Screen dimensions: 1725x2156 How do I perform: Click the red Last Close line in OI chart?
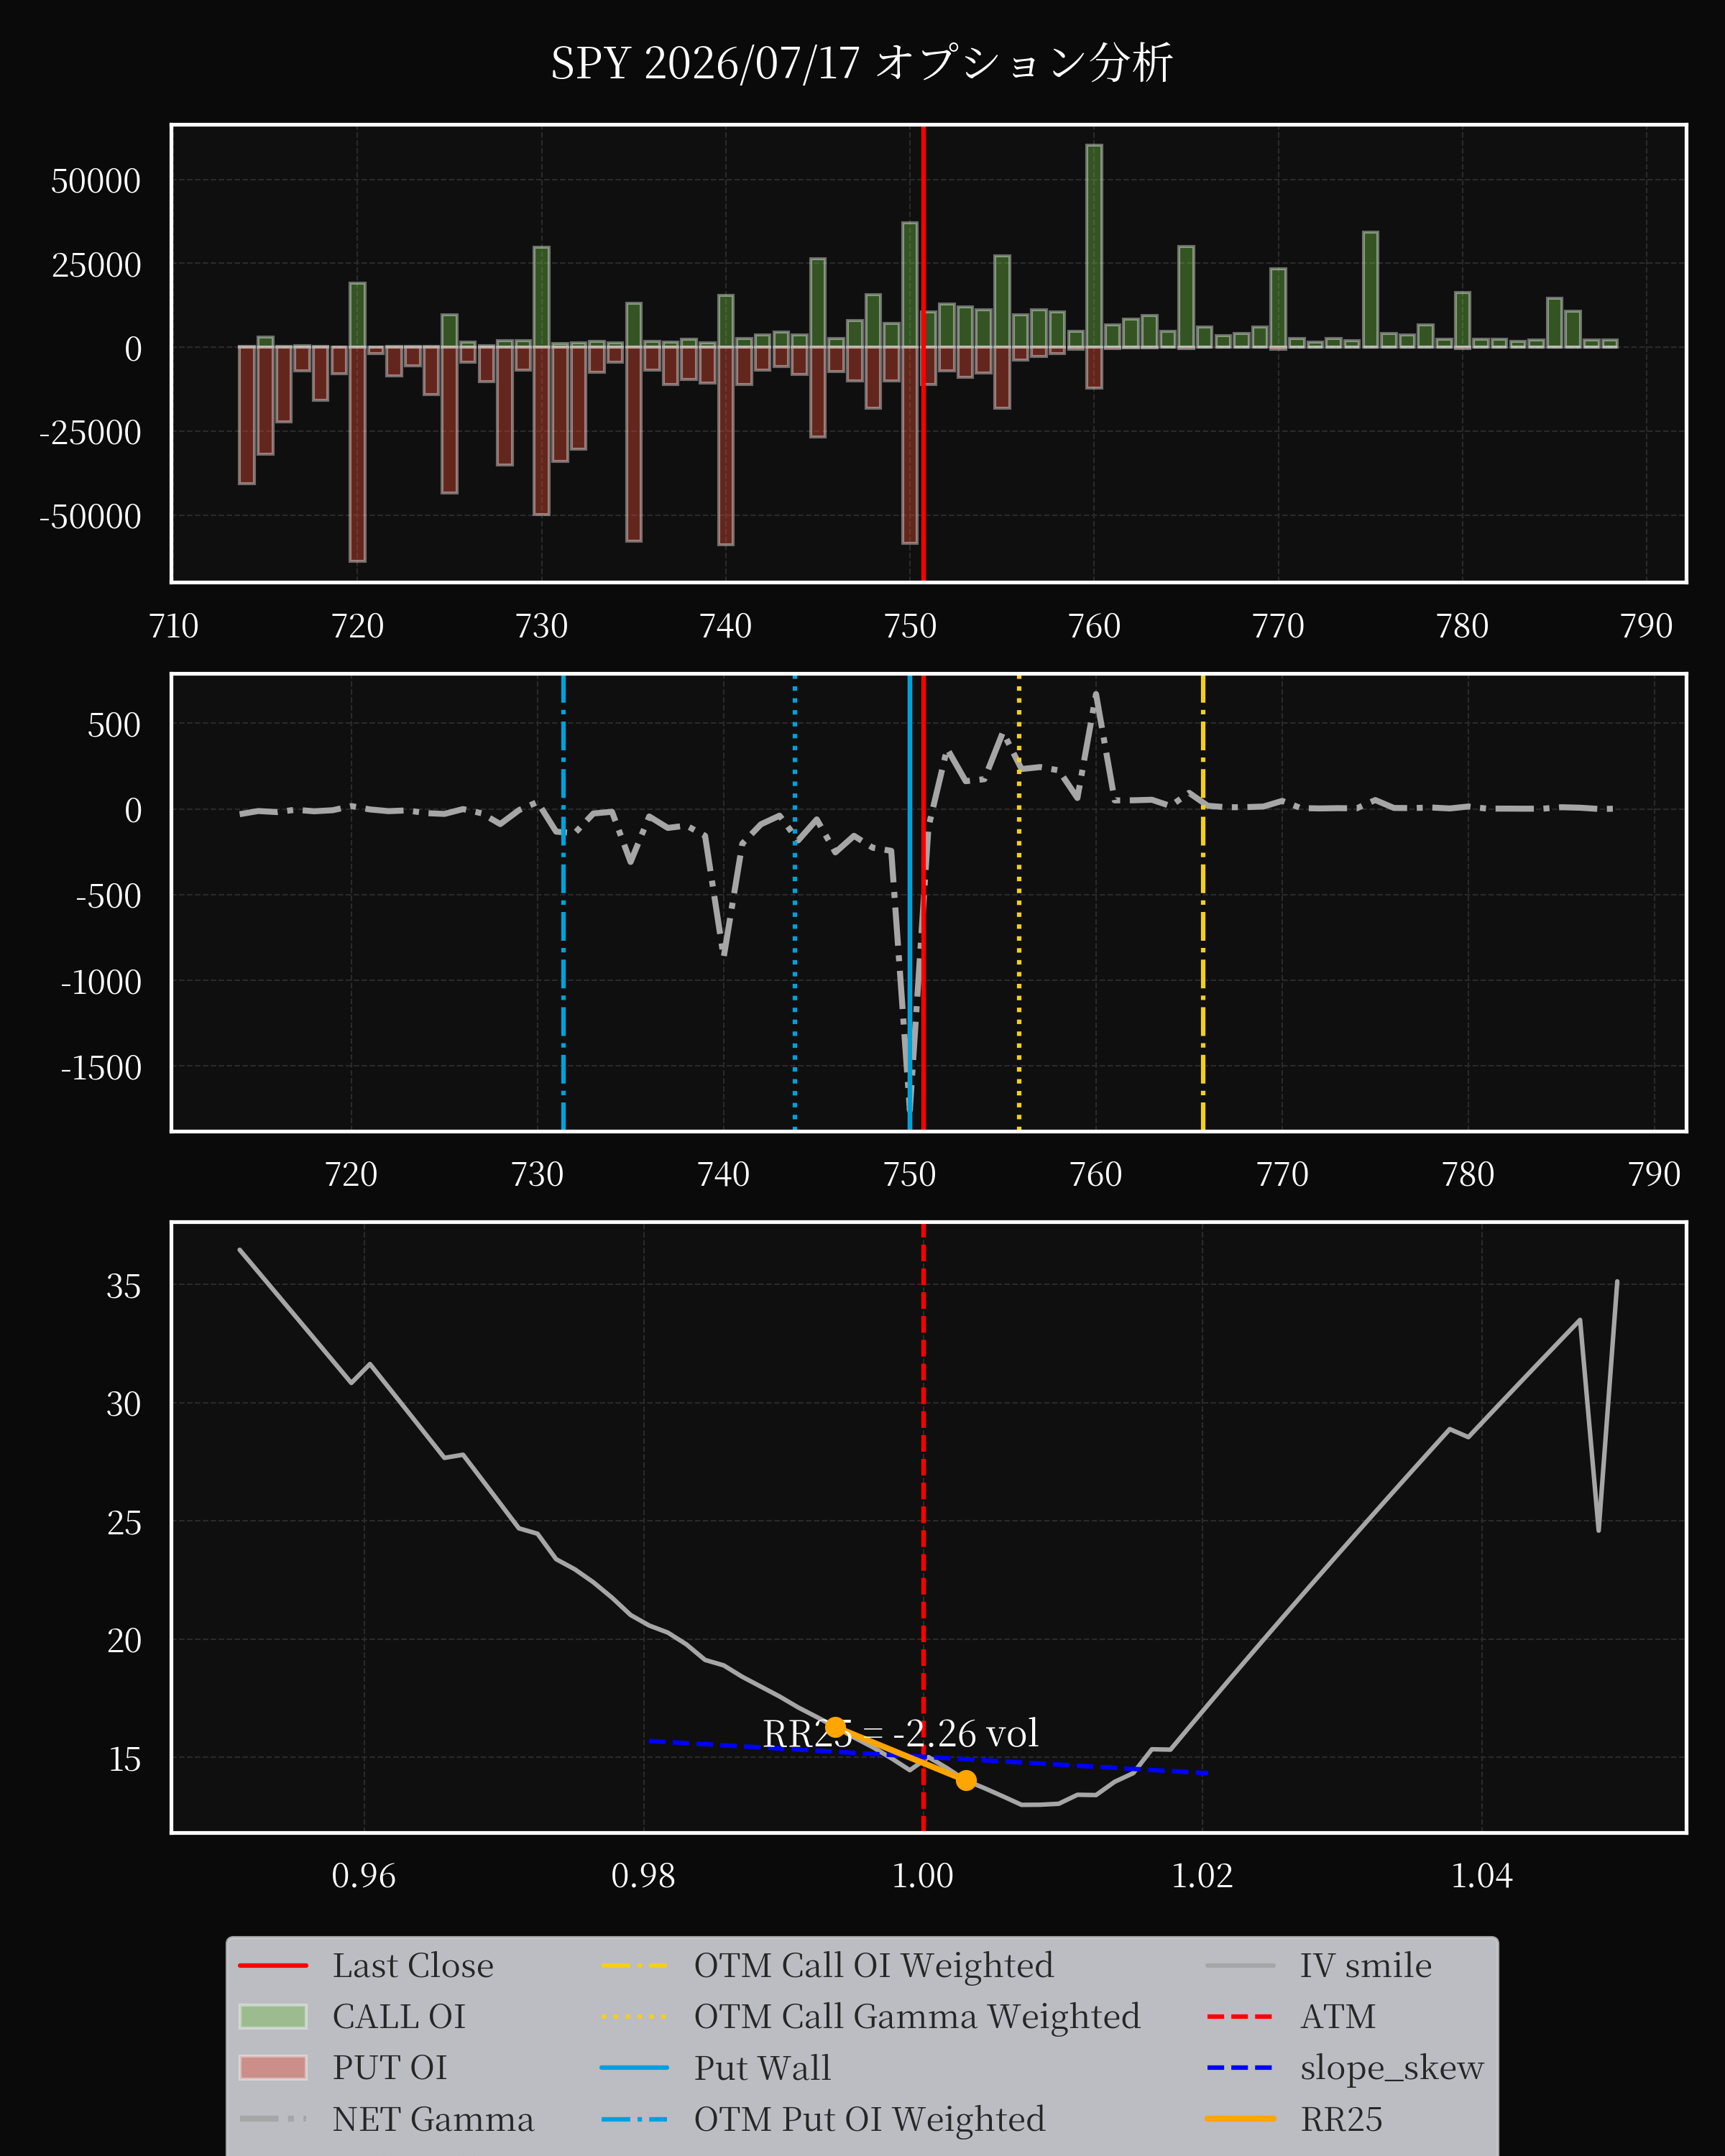[x=923, y=353]
